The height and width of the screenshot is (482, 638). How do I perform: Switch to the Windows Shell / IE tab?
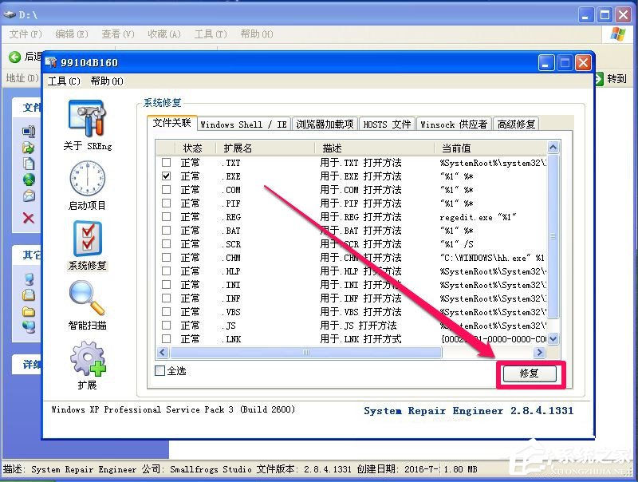coord(244,124)
